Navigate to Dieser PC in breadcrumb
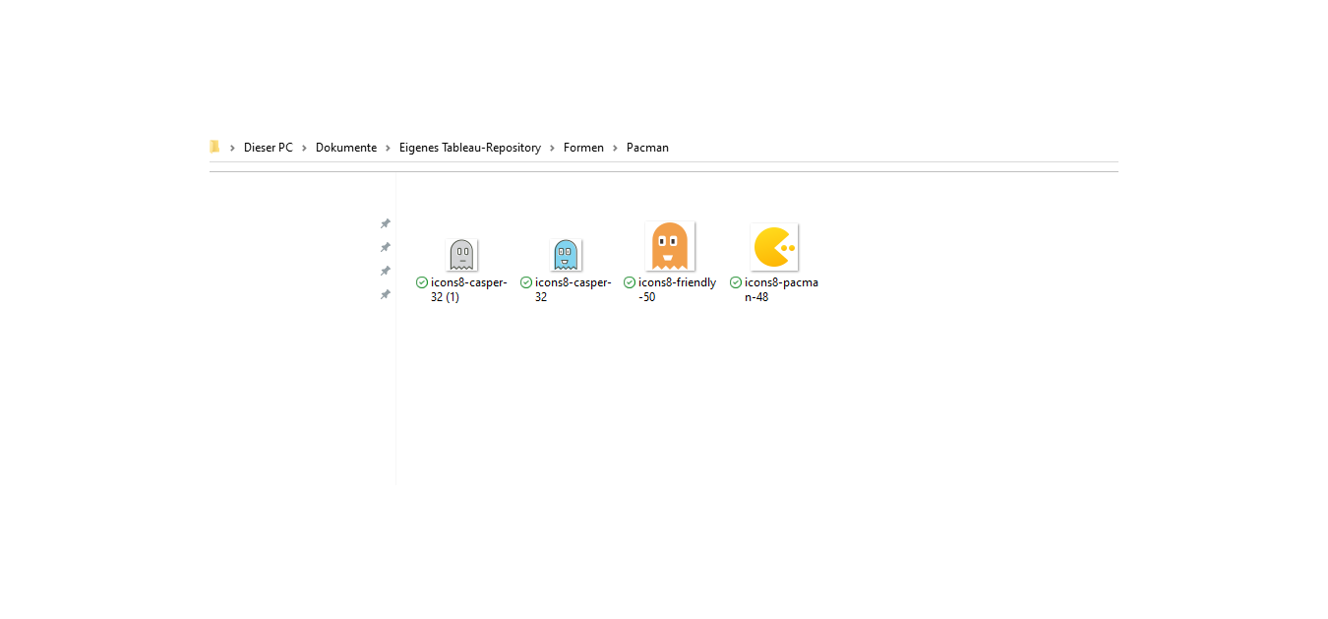The image size is (1328, 619). point(269,148)
